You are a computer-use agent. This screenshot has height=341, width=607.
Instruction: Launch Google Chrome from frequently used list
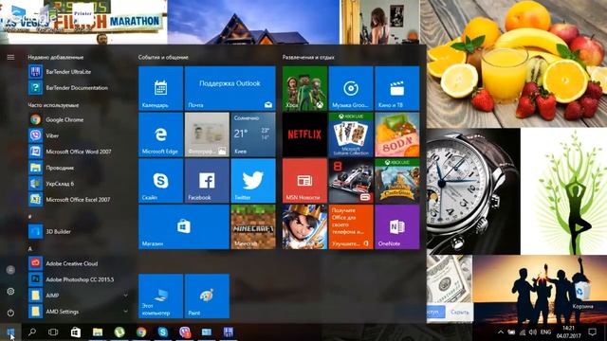(79, 120)
